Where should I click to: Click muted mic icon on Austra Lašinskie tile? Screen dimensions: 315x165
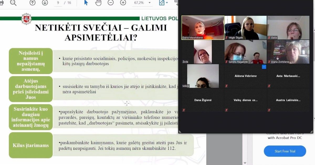pos(269,110)
